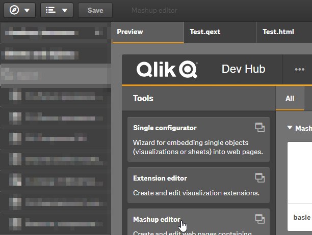
Task: Open the three-dots more menu
Action: click(x=299, y=69)
